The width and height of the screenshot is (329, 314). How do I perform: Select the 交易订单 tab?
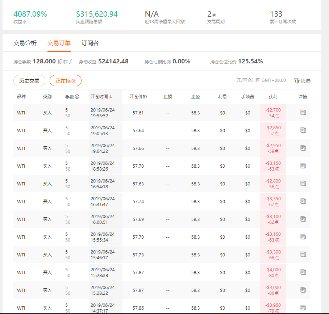pos(59,43)
